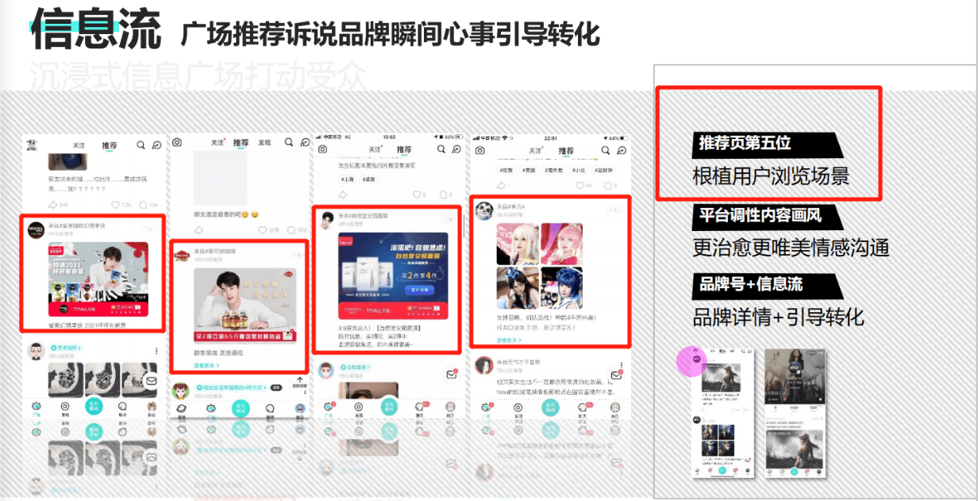Click the pink circle highlight on small phone preview
978x501 pixels.
(x=691, y=361)
